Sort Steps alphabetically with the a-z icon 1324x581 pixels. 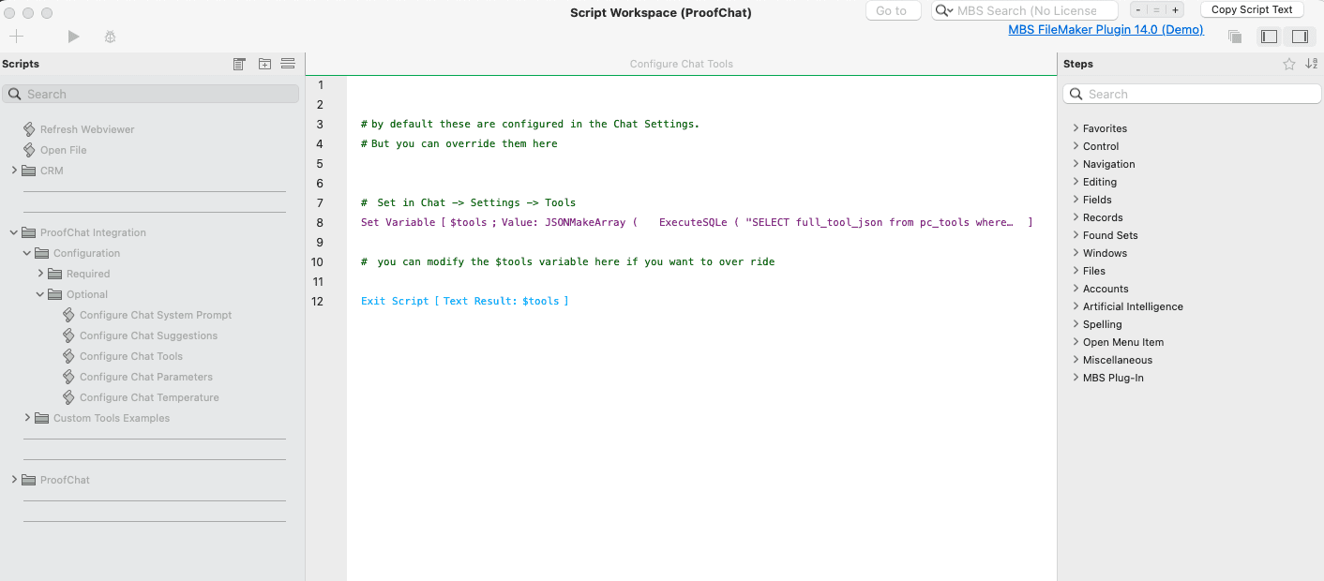[x=1312, y=63]
